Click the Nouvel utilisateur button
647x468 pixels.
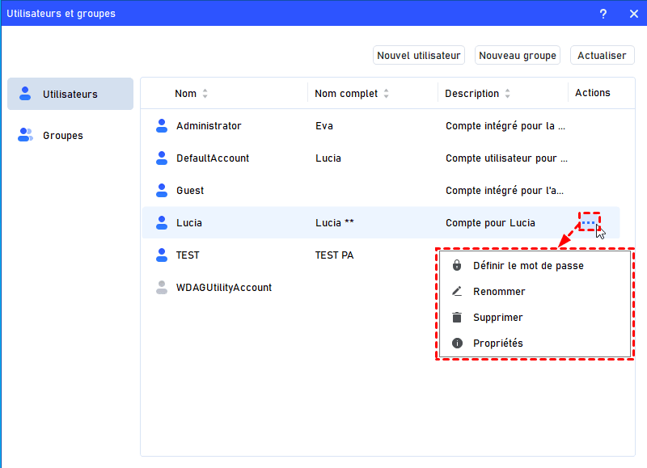pos(419,55)
